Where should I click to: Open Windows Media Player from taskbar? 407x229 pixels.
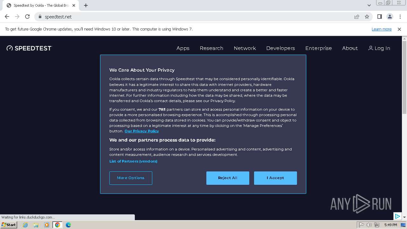click(x=47, y=225)
